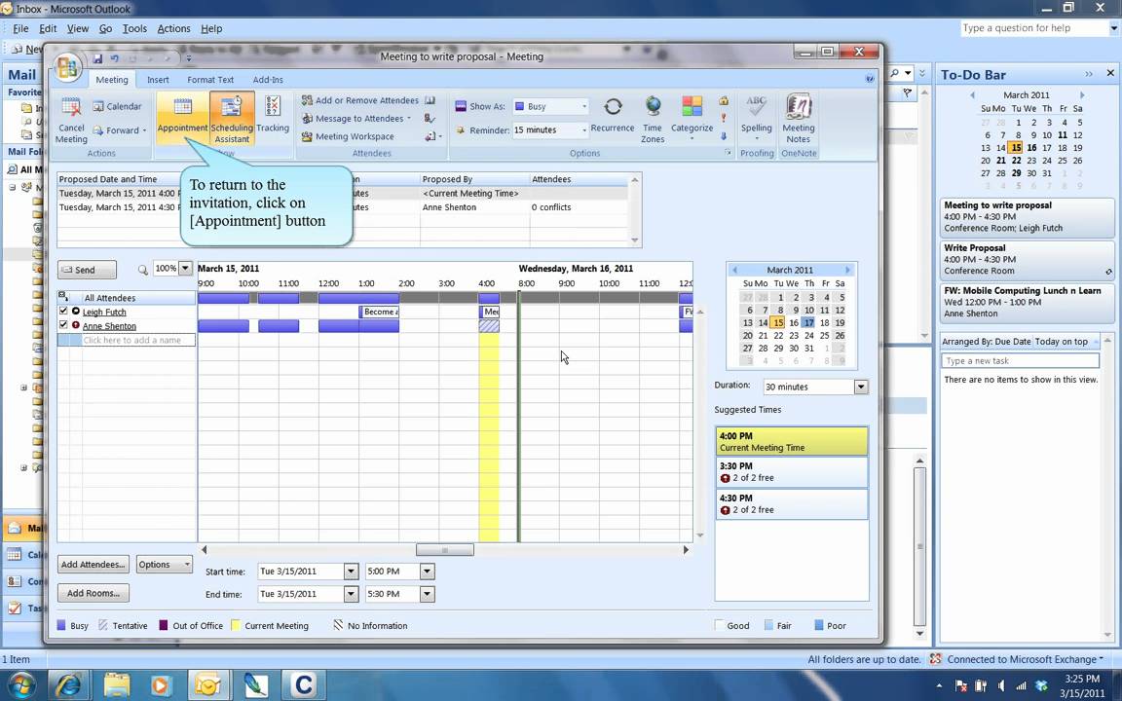Image resolution: width=1122 pixels, height=701 pixels.
Task: Open the End time date dropdown
Action: (351, 594)
